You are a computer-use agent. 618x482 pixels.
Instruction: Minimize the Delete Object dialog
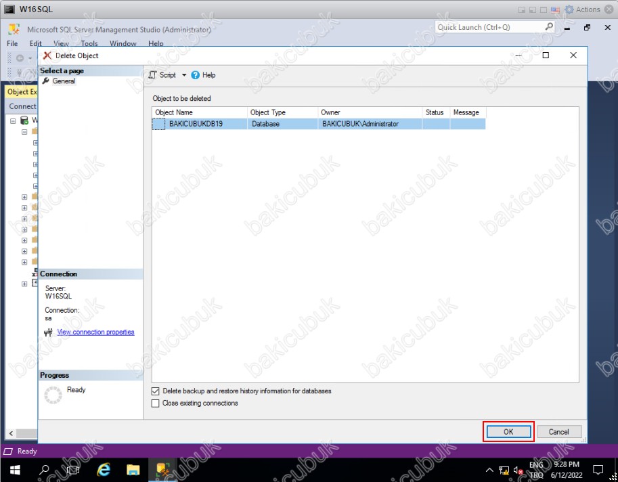click(518, 56)
